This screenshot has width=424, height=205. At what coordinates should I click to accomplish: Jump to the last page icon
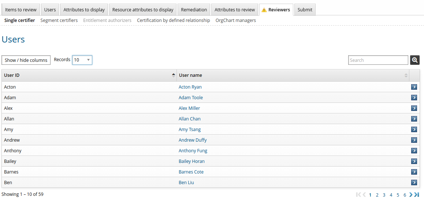pos(417,195)
